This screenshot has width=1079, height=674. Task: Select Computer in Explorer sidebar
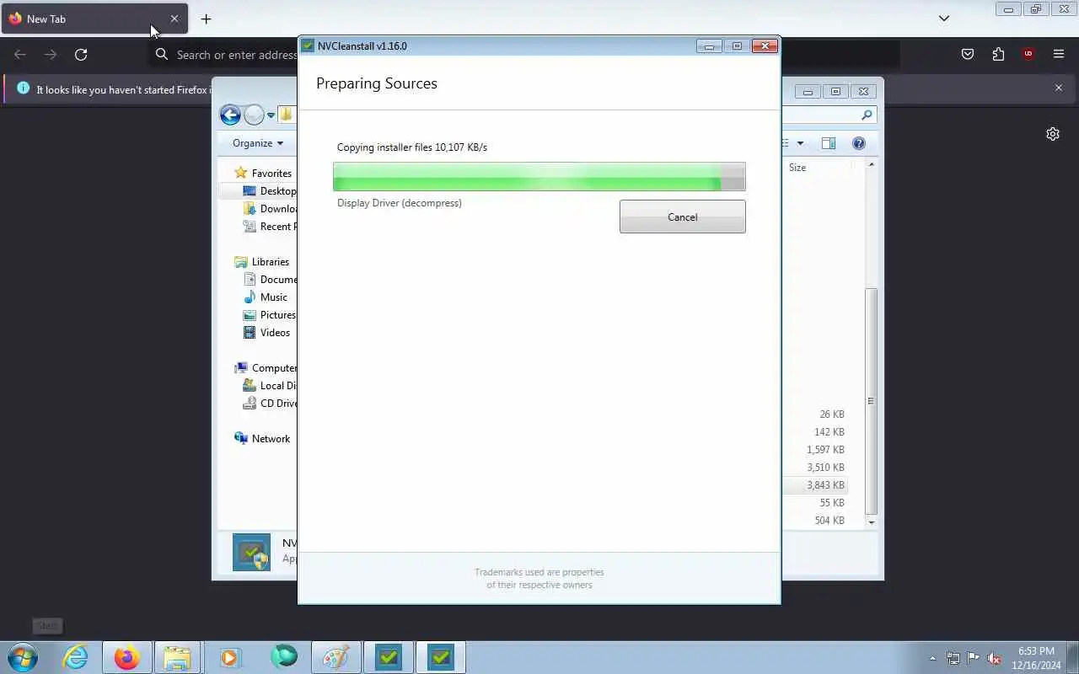coord(265,368)
